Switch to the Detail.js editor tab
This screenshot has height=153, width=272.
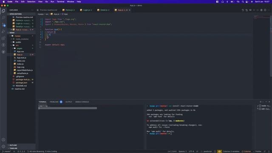(104, 10)
